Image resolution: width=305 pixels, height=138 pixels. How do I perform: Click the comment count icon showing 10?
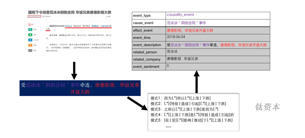pyautogui.click(x=31, y=24)
